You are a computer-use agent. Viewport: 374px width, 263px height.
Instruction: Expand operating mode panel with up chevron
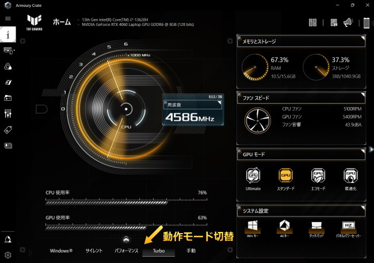click(x=126, y=239)
